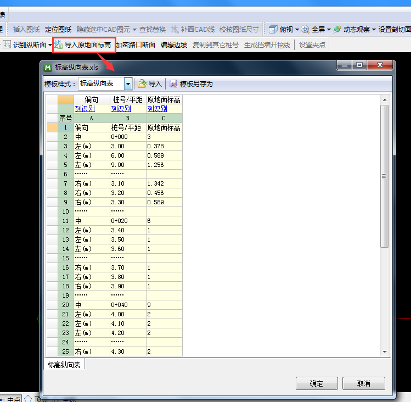
Task: Click the 导入原地面标高 toolbar icon
Action: [58, 44]
